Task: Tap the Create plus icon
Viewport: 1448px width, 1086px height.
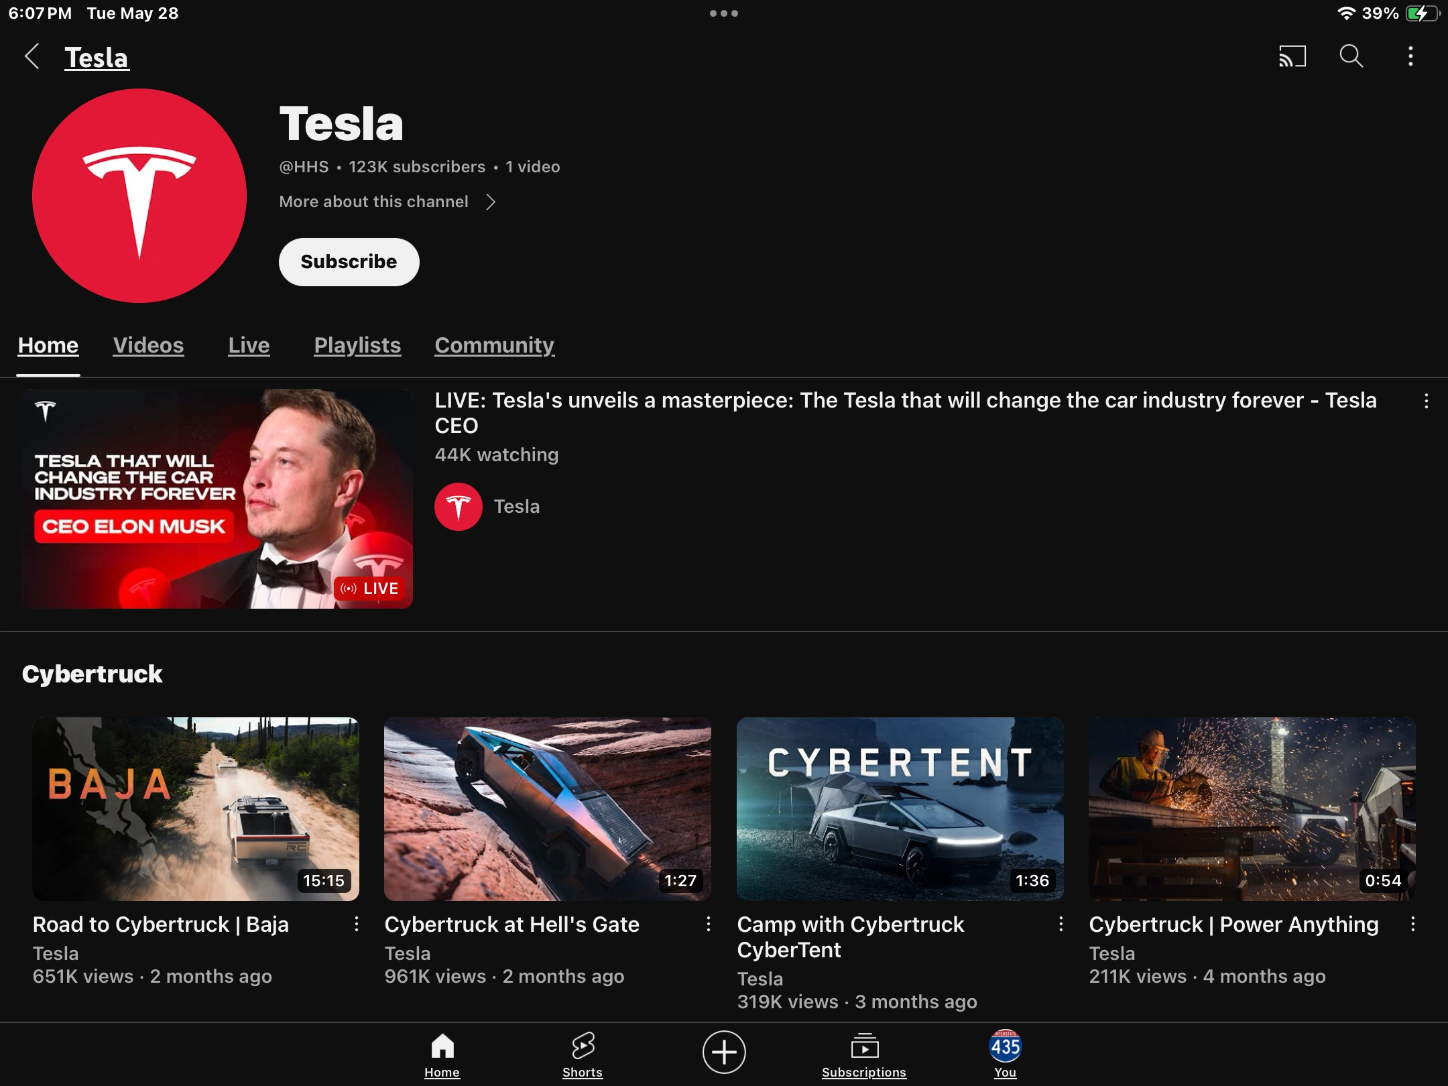Action: point(724,1051)
